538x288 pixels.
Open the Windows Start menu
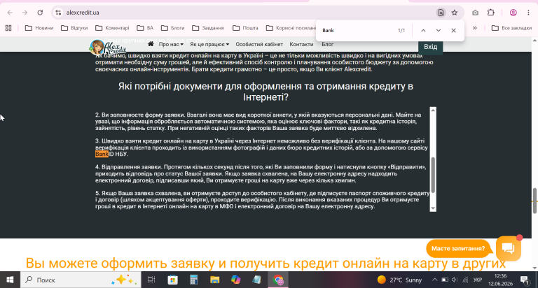[x=10, y=280]
